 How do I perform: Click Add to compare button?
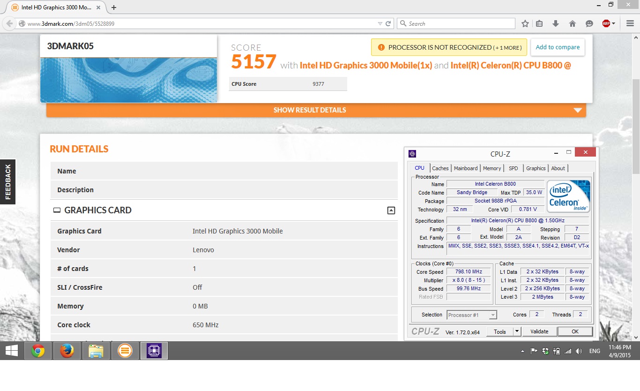click(558, 47)
